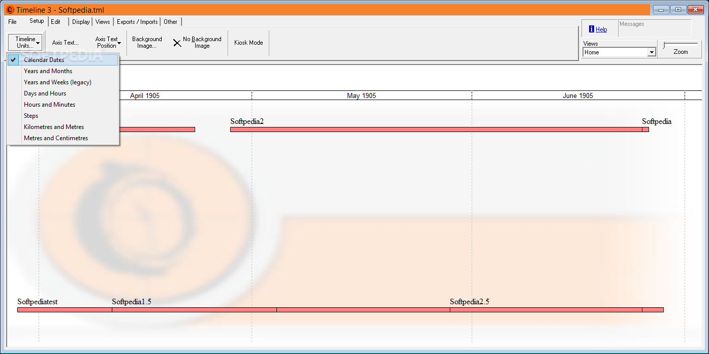The image size is (709, 354).
Task: Activate Kiosk Mode
Action: [249, 43]
